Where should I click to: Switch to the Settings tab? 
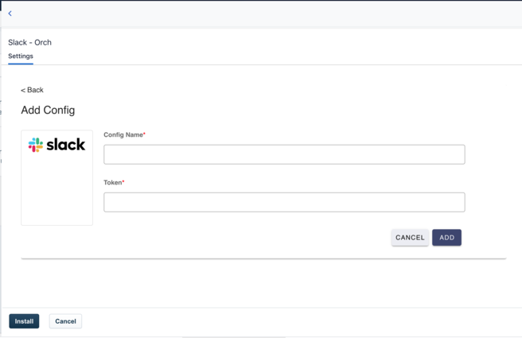(x=21, y=56)
